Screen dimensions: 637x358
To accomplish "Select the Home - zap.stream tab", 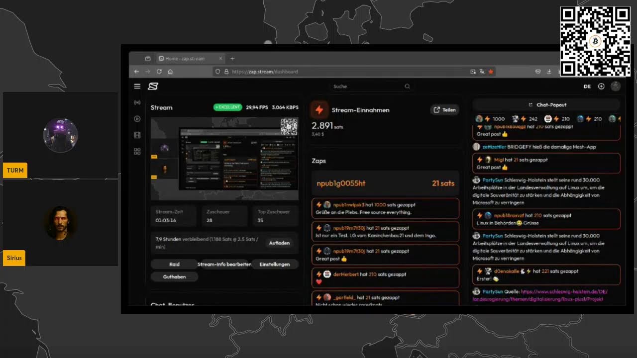I will 190,58.
